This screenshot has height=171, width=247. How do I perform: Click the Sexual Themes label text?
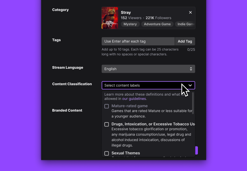click(x=126, y=153)
